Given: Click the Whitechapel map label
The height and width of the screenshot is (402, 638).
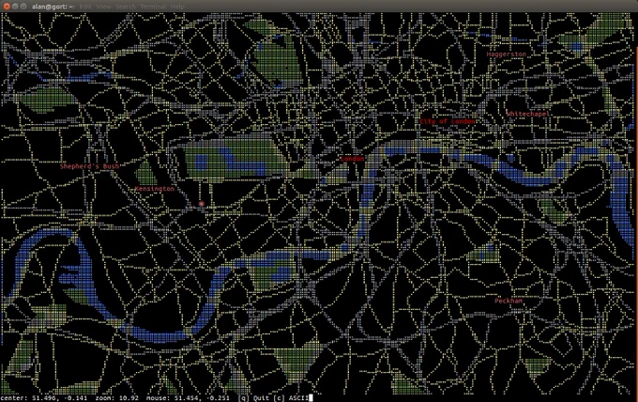Looking at the screenshot, I should point(528,114).
